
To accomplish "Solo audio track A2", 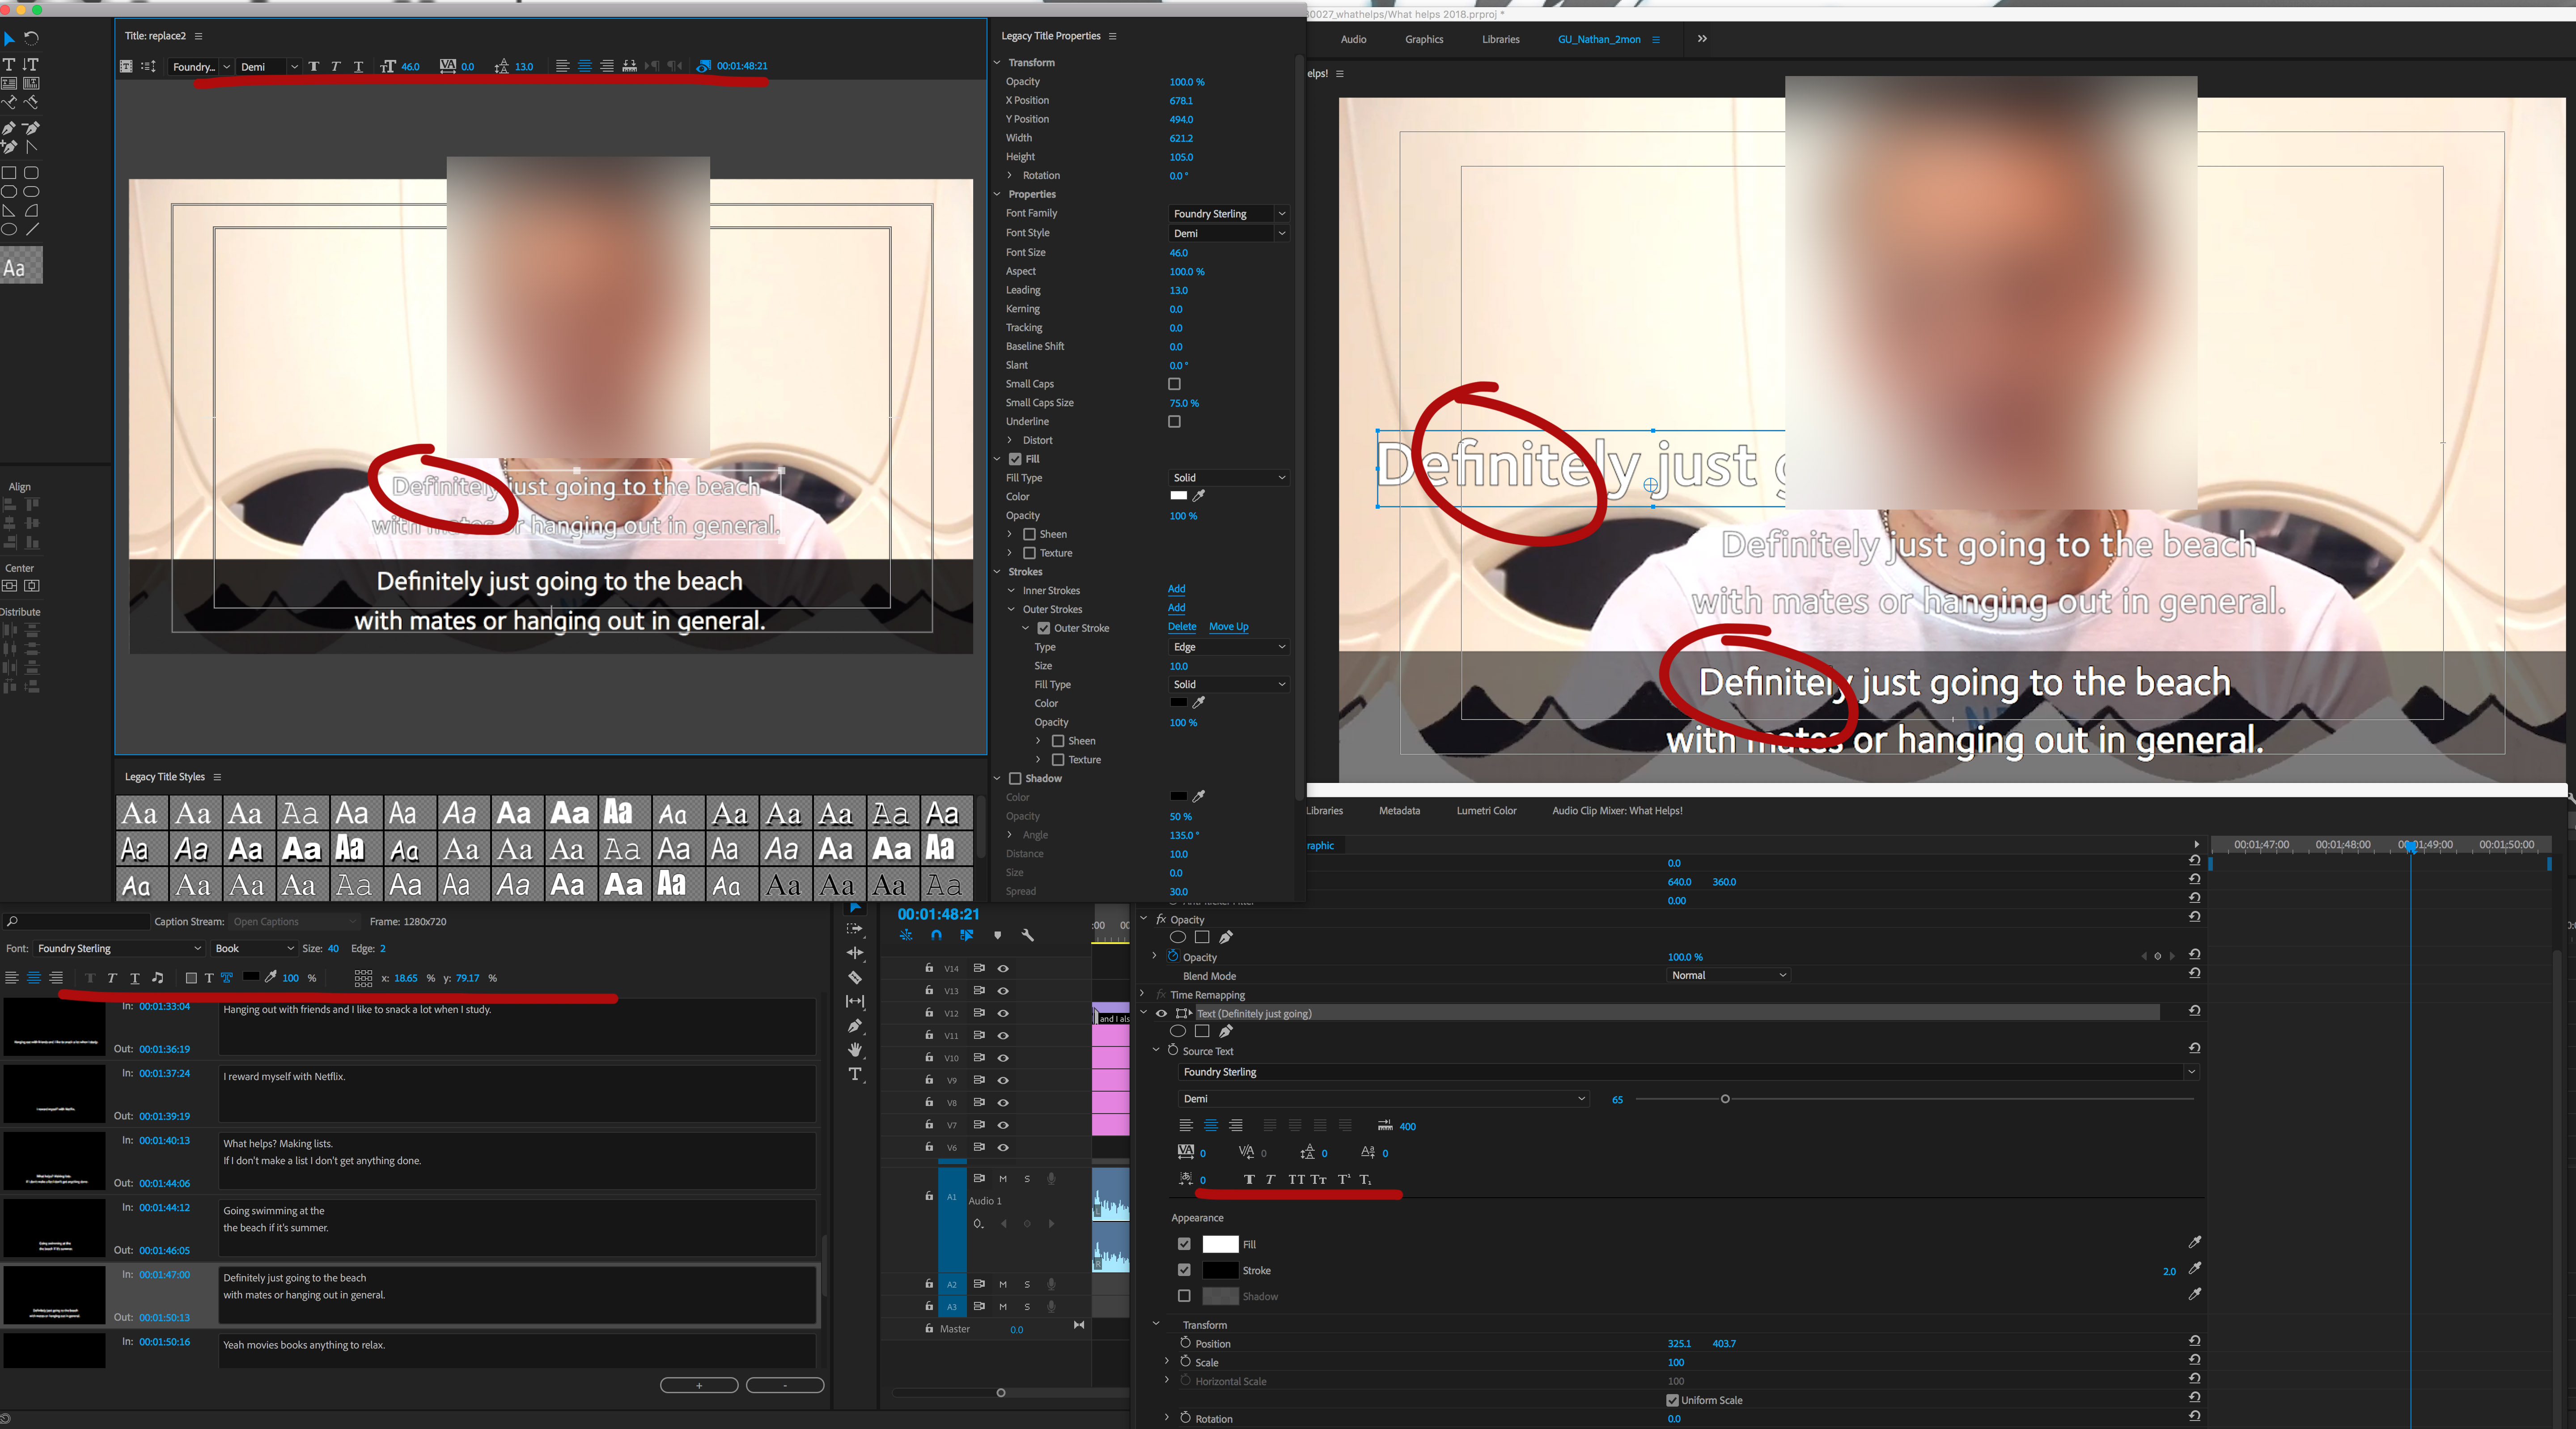I will coord(1027,1284).
